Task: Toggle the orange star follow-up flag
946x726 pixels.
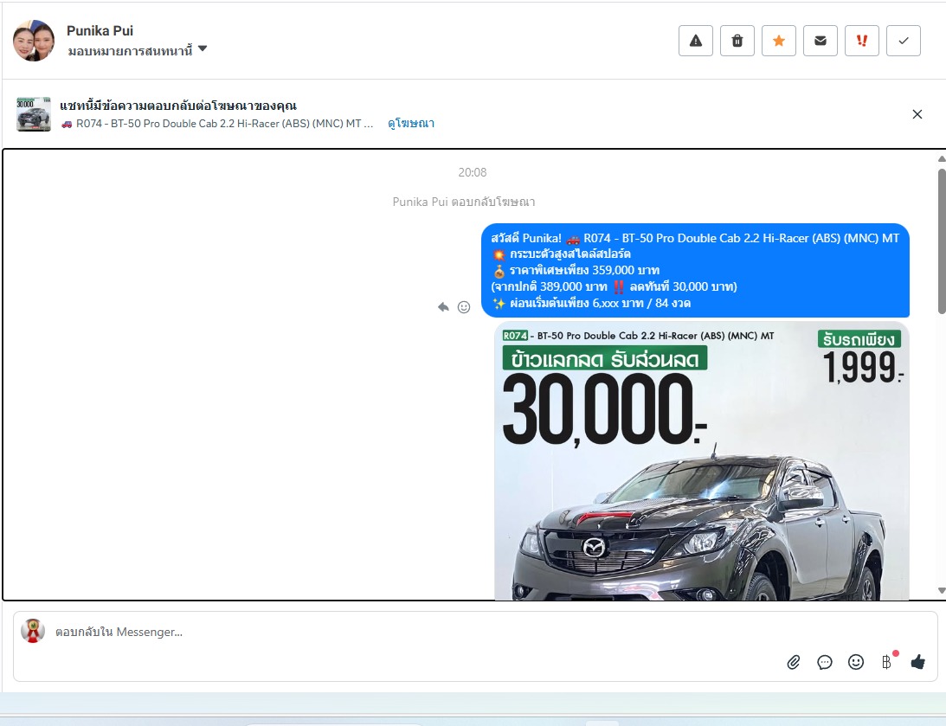Action: click(779, 41)
